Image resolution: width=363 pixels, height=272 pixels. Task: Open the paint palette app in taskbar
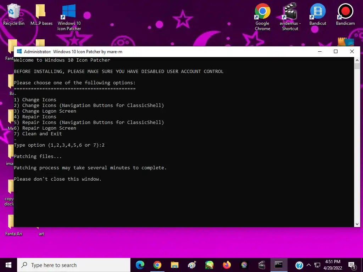pyautogui.click(x=192, y=265)
